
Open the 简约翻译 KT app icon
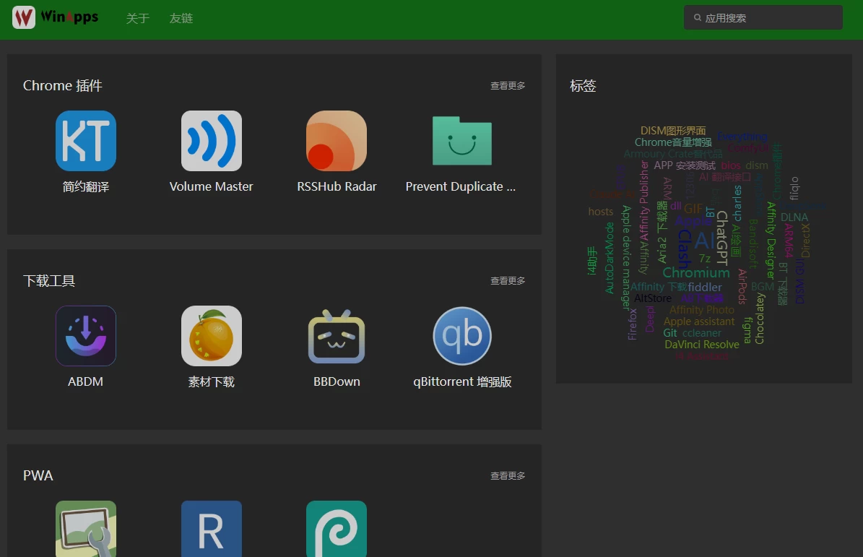coord(86,141)
